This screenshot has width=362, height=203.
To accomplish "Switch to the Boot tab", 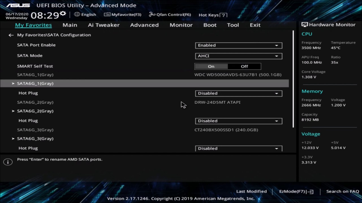I will point(210,25).
